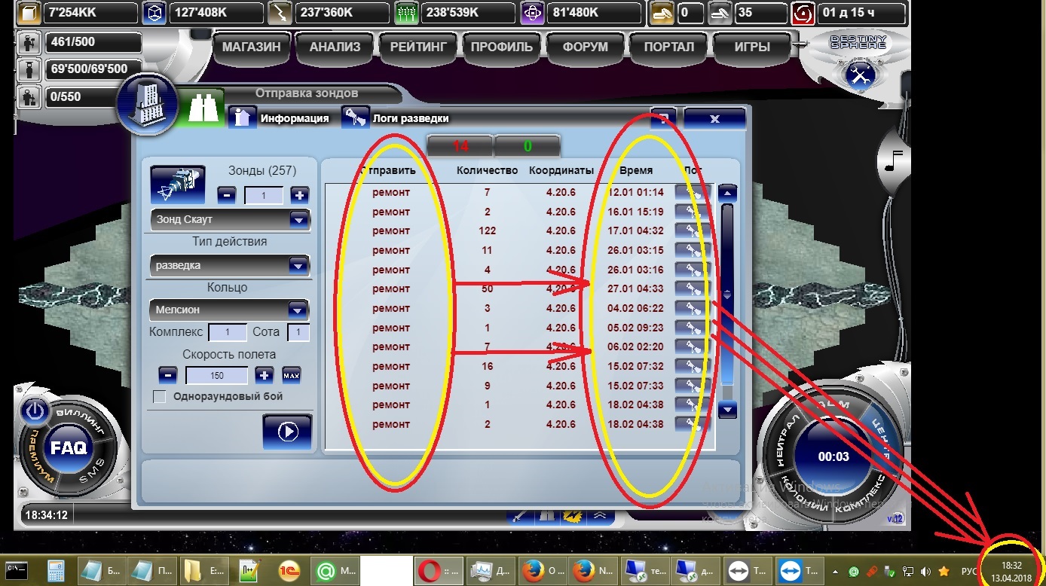Open the binoculars probe sending tab
The width and height of the screenshot is (1046, 586).
(201, 108)
